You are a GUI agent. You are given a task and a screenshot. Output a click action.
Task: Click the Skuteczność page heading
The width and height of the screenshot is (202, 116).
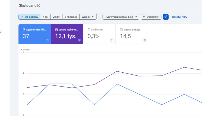tap(30, 6)
